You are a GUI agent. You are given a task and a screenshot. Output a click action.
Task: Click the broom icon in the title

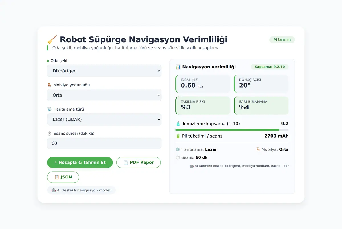tap(52, 39)
